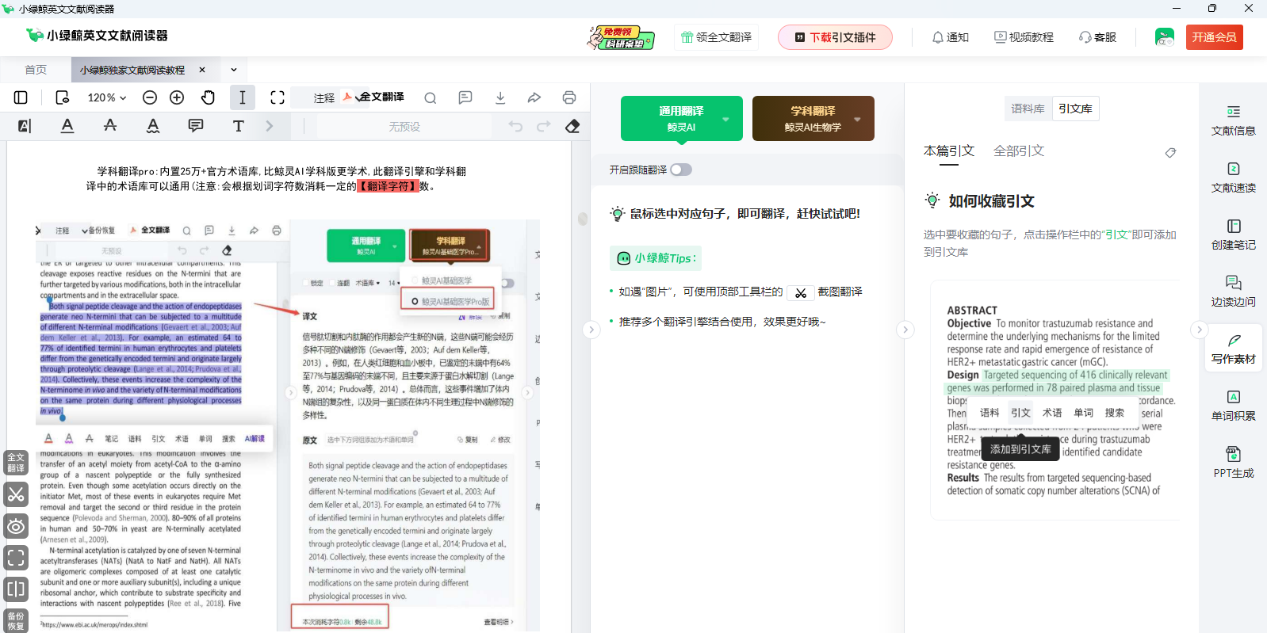
Task: Select the strikethrough annotation tool
Action: pos(110,125)
